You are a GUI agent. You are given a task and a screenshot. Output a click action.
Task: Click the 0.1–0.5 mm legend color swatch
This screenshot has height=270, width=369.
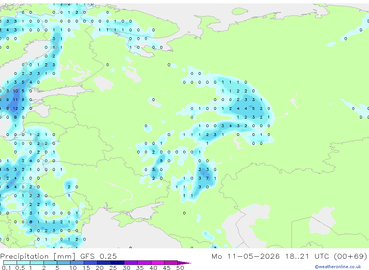click(10, 263)
